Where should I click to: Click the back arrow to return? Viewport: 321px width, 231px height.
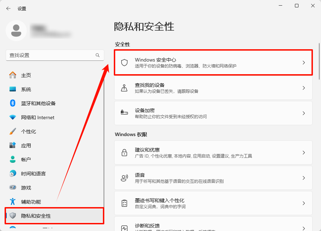[x=8, y=8]
